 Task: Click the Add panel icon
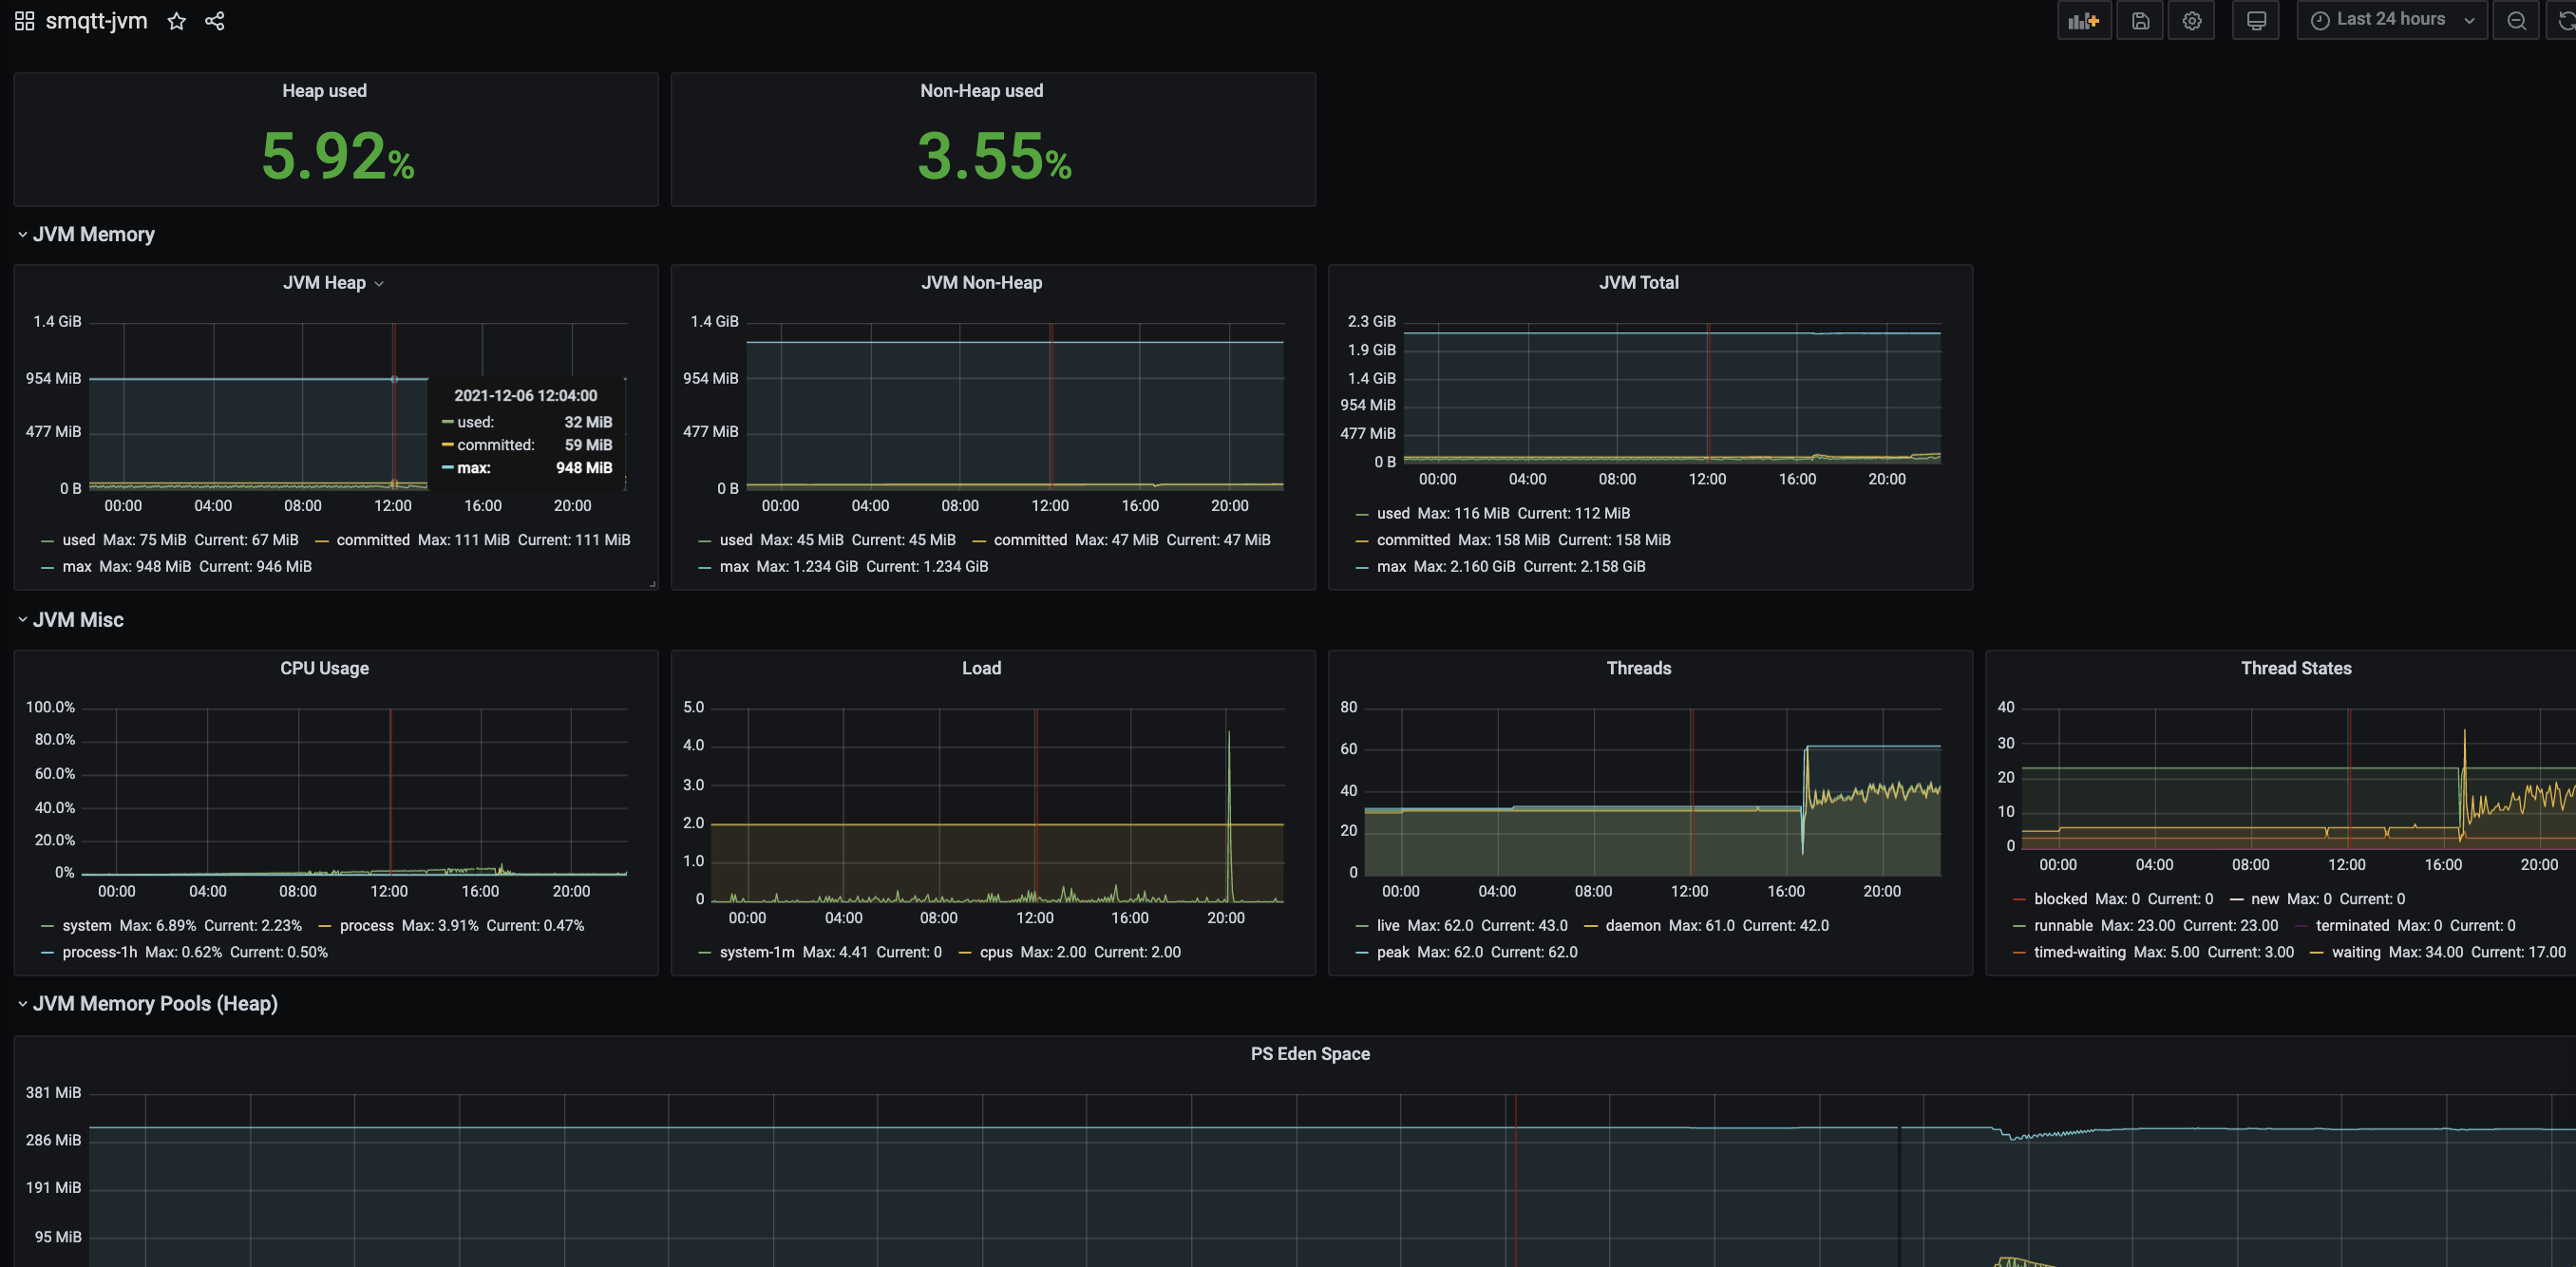click(x=2084, y=21)
